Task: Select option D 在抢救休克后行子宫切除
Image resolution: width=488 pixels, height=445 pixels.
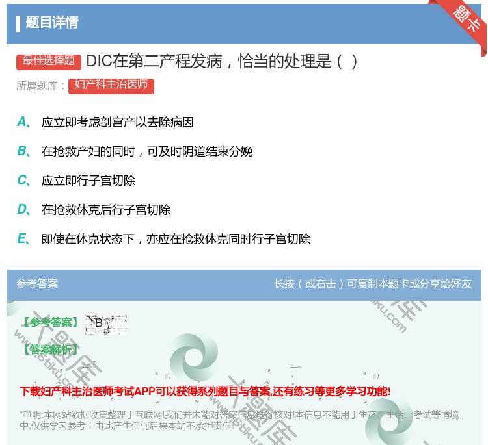Action: (93, 210)
